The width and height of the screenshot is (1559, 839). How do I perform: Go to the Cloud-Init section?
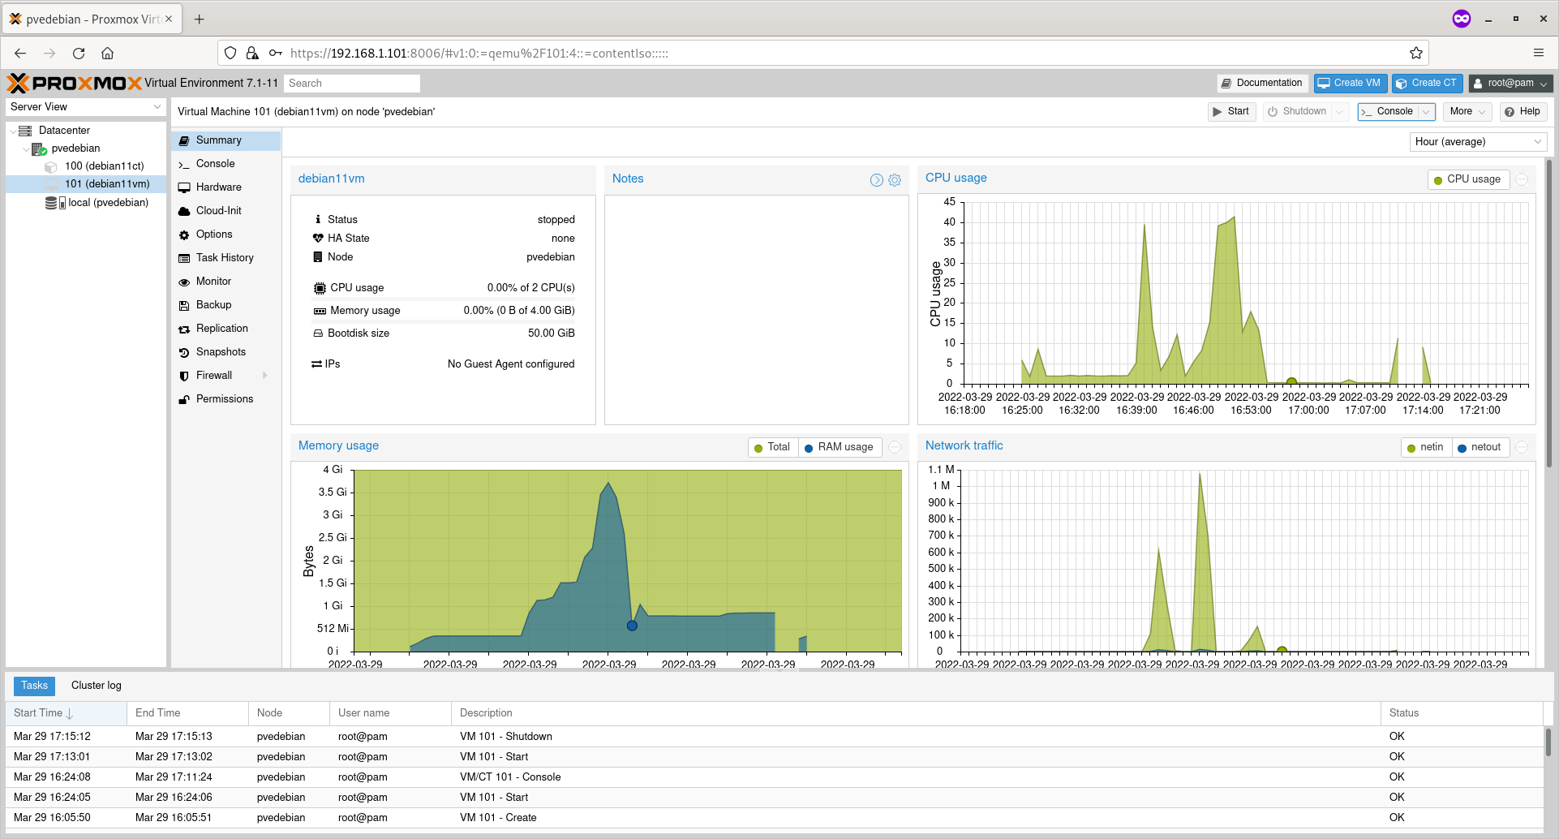[225, 211]
